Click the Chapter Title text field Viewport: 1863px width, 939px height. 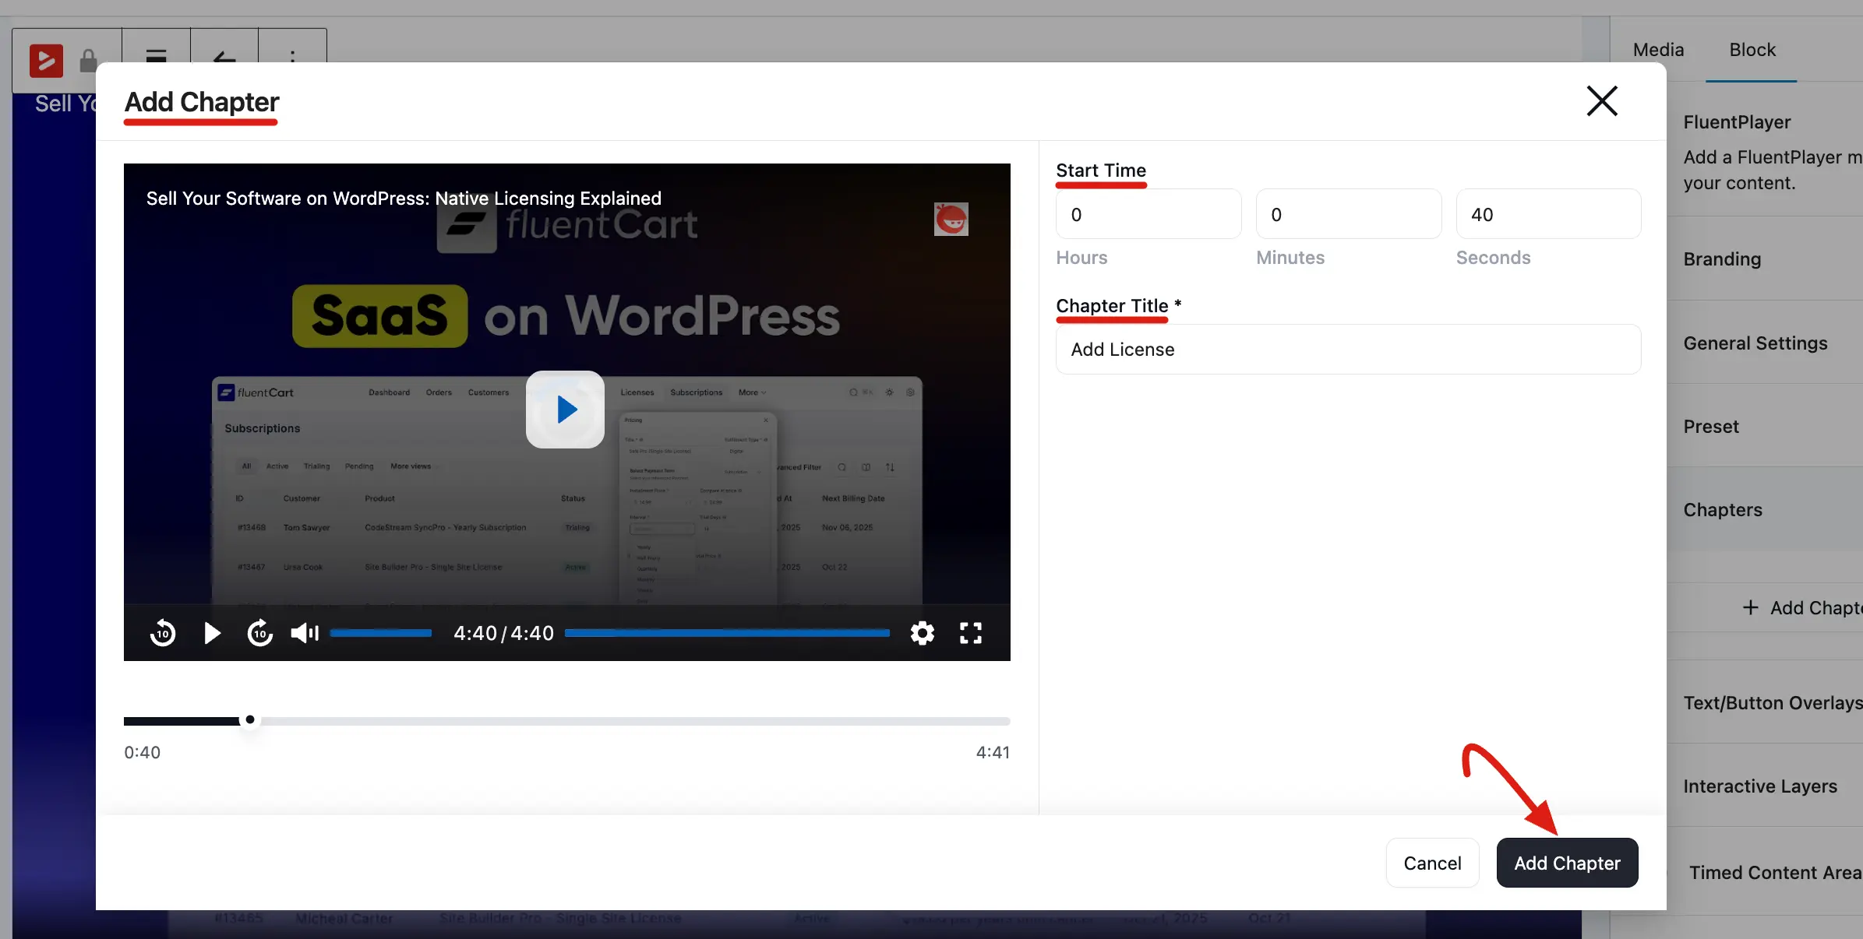[x=1349, y=350]
